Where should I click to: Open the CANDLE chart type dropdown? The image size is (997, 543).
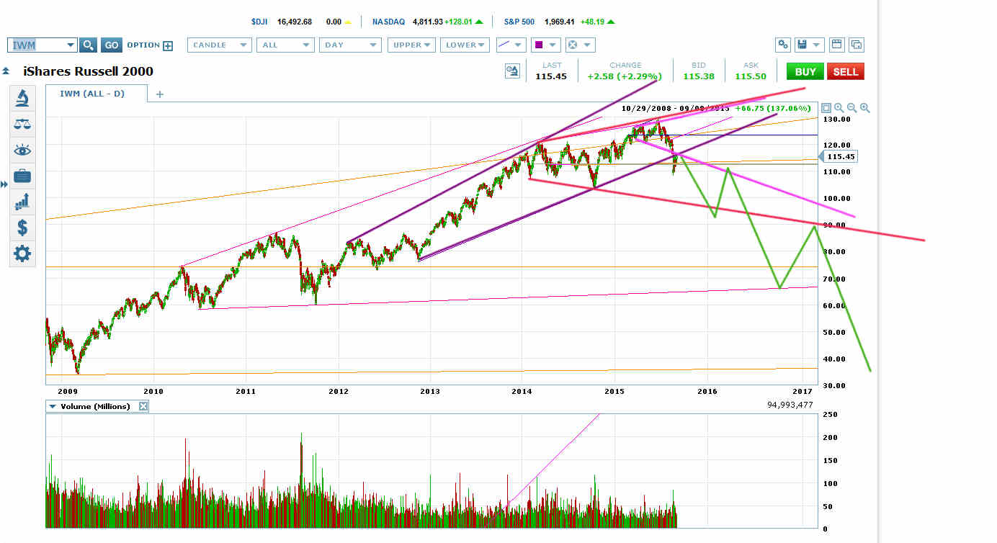pos(219,45)
